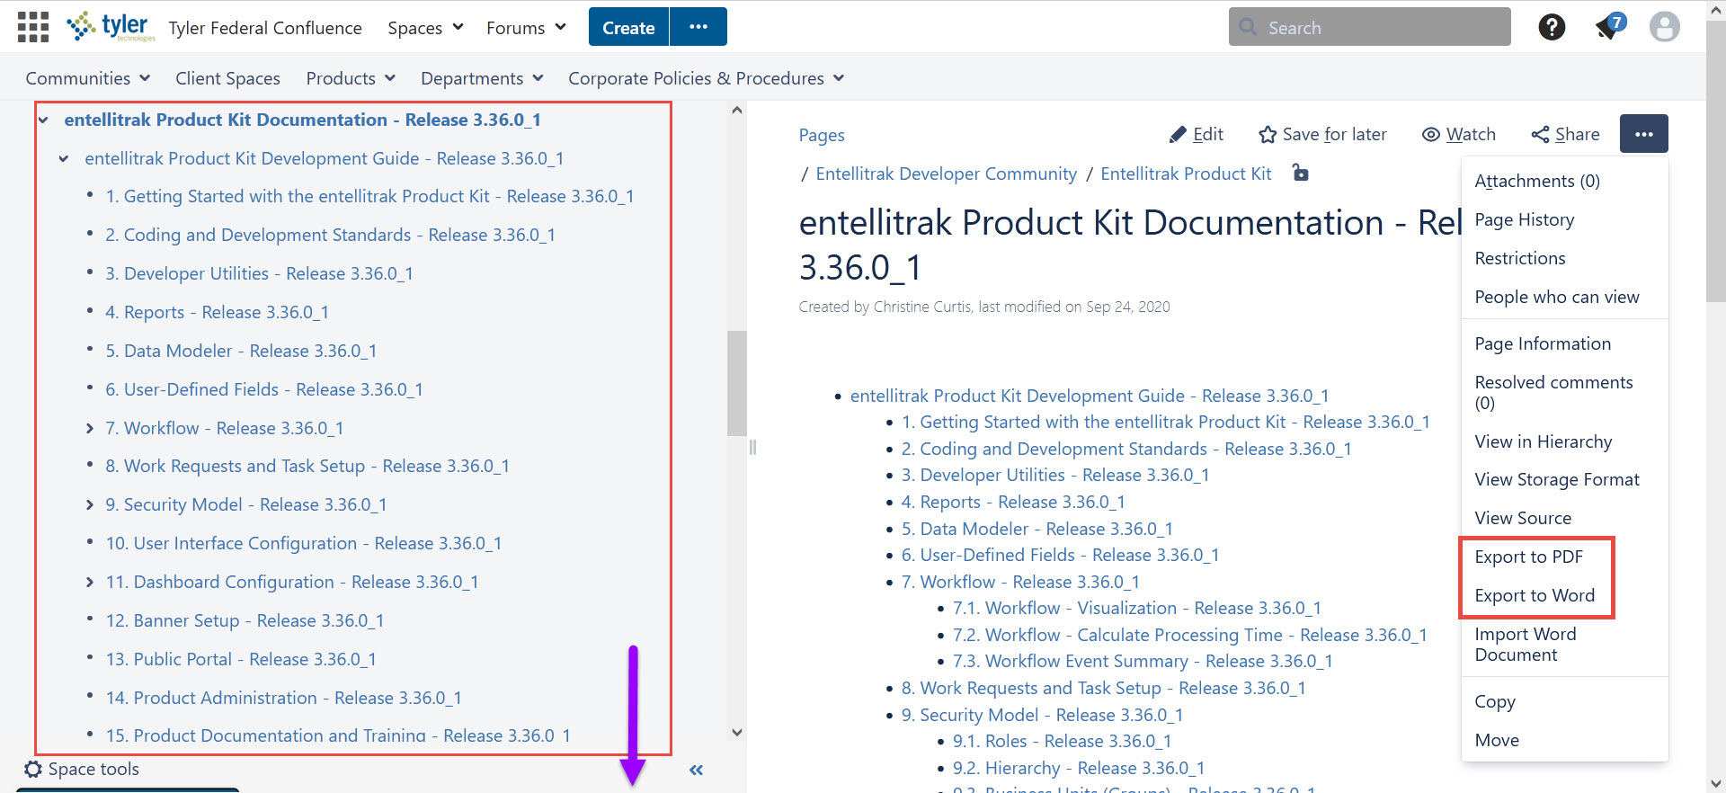
Task: Click the Space tools gear icon
Action: (33, 769)
